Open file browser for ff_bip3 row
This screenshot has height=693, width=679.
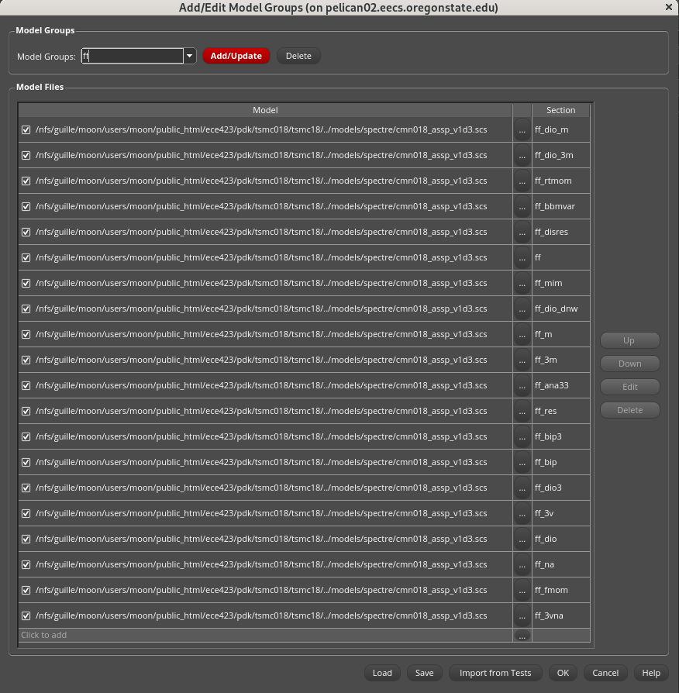[x=522, y=437]
